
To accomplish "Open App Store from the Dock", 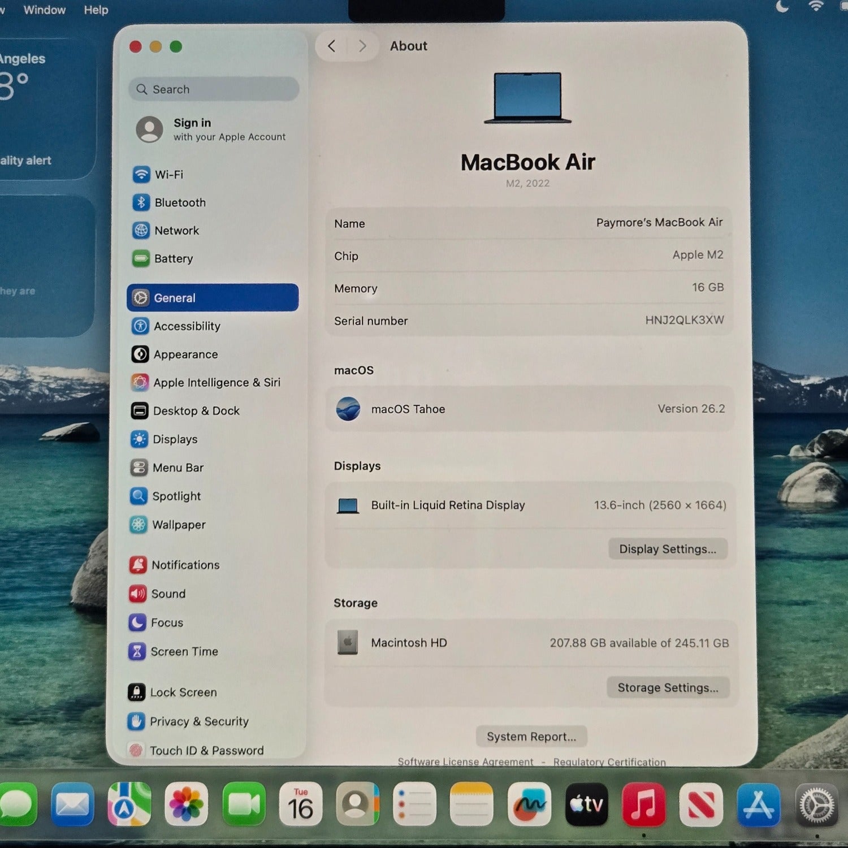I will tap(758, 804).
